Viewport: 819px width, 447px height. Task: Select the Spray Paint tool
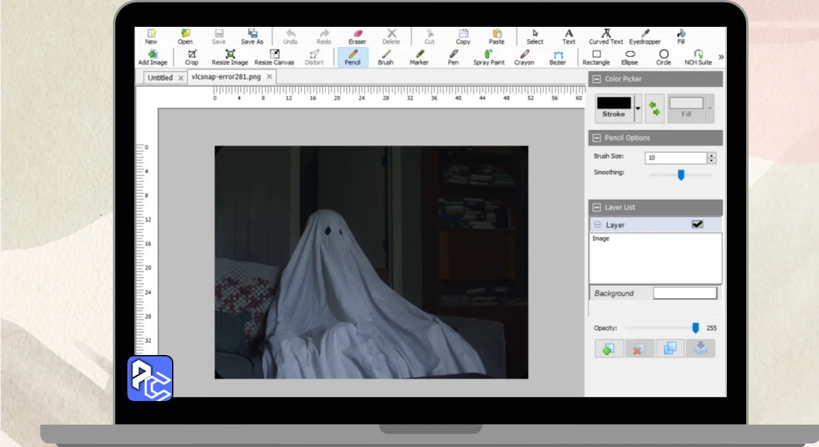tap(489, 57)
